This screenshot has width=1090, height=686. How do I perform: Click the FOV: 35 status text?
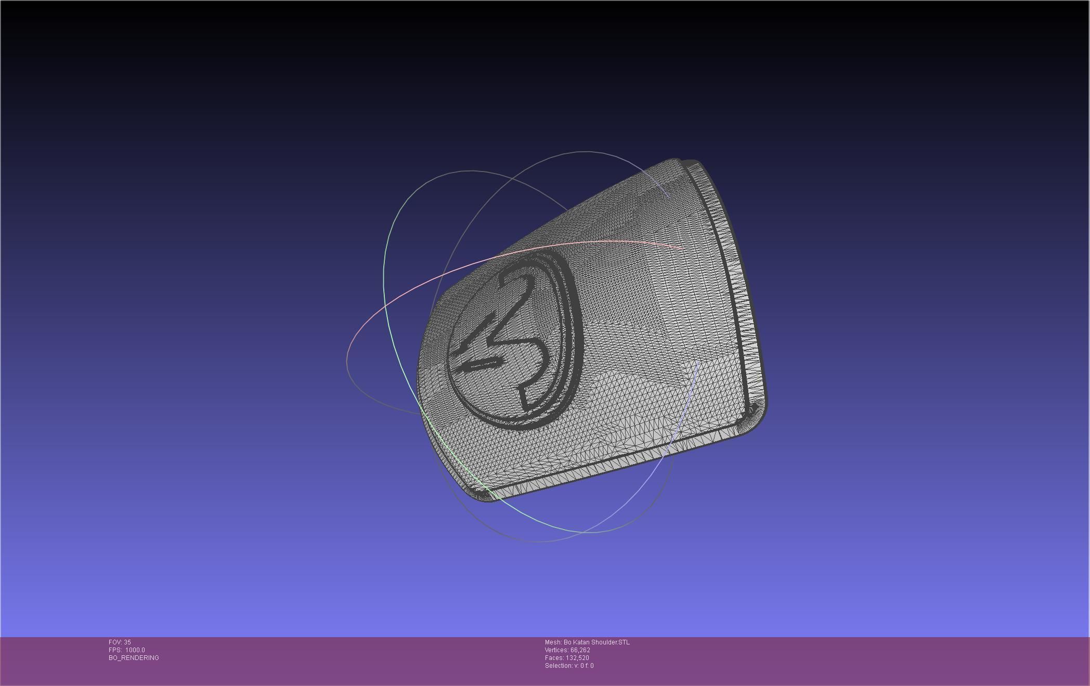pos(120,642)
